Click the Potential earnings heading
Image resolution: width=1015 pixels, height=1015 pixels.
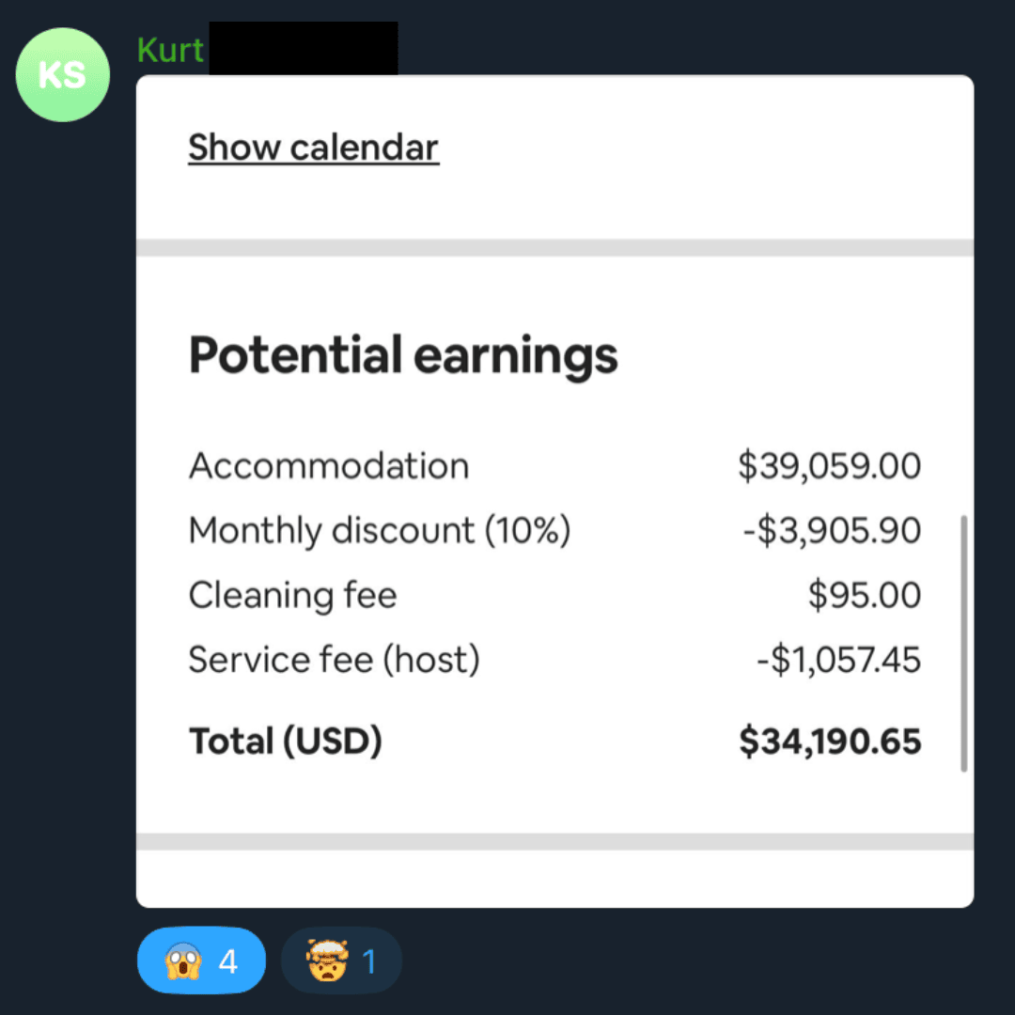point(403,355)
